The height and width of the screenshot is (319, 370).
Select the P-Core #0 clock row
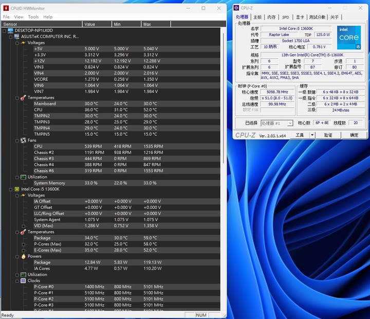pyautogui.click(x=127, y=287)
